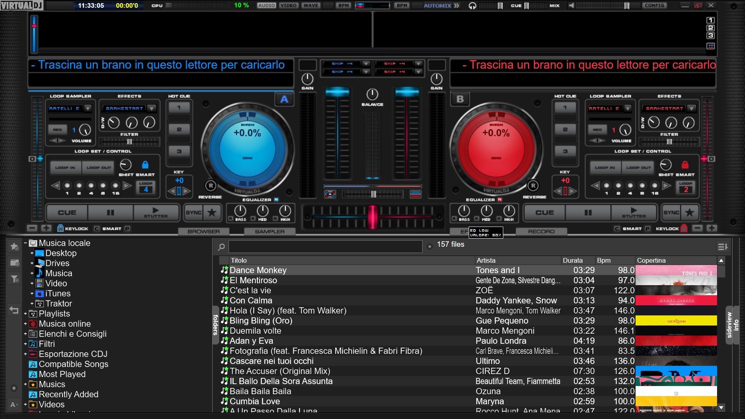Image resolution: width=745 pixels, height=419 pixels.
Task: Click the crossfader full curve icon at right
Action: click(x=416, y=194)
